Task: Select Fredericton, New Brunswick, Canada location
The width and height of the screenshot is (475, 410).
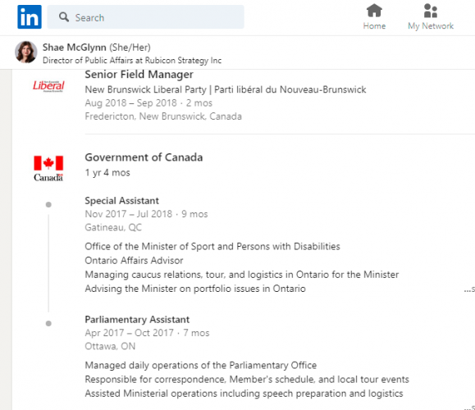Action: click(163, 116)
